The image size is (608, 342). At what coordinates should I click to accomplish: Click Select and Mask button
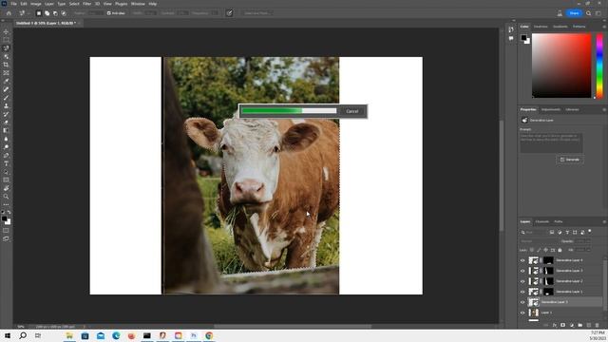coord(256,13)
